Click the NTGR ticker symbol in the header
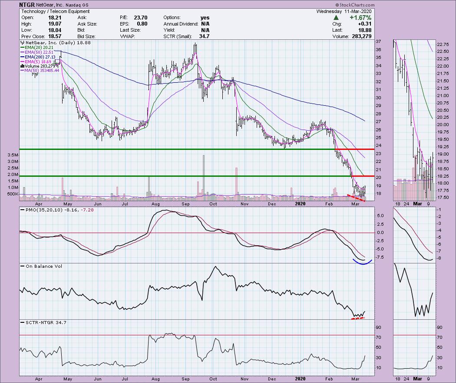This screenshot has height=383, width=456. coord(27,5)
